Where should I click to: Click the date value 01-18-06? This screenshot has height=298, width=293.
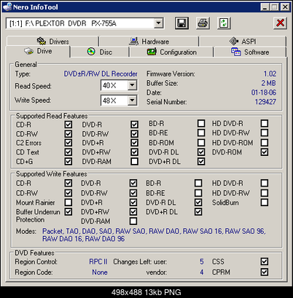click(x=264, y=93)
